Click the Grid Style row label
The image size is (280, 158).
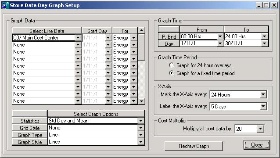30,128
